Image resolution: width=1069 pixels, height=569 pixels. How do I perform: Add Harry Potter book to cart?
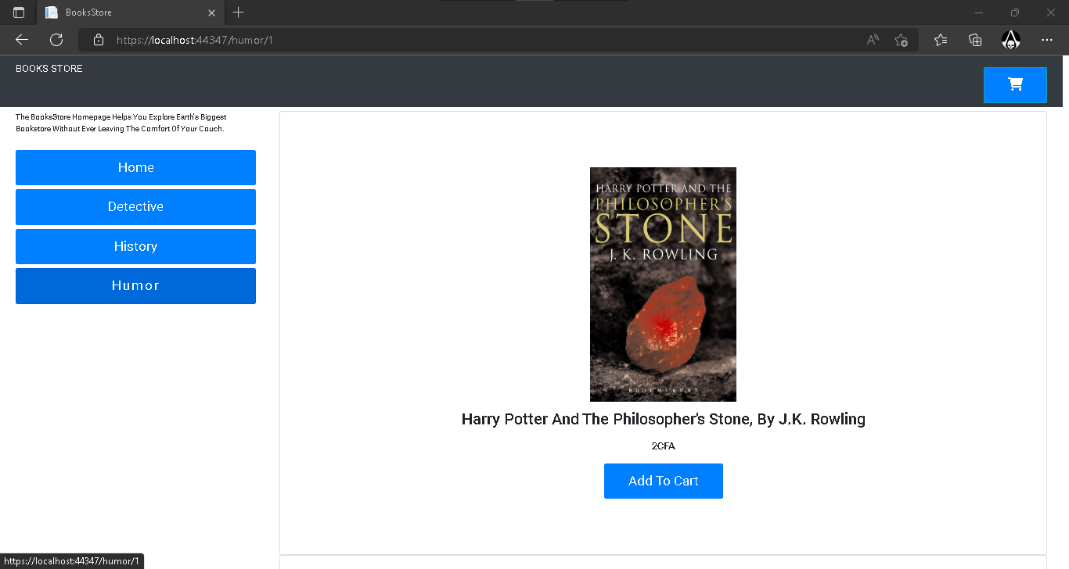click(x=663, y=481)
